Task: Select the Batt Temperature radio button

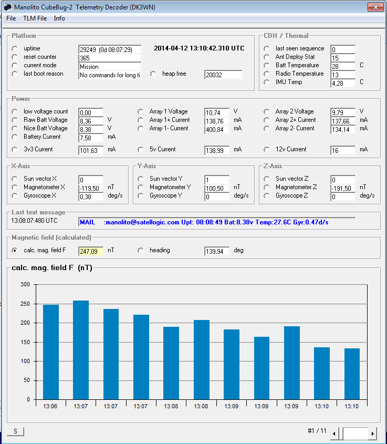Action: pos(266,65)
